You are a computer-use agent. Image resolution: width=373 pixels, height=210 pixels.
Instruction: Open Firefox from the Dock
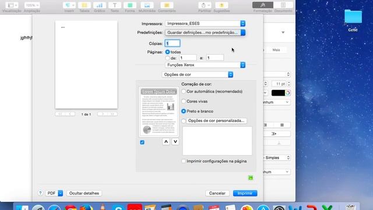[x=86, y=208]
